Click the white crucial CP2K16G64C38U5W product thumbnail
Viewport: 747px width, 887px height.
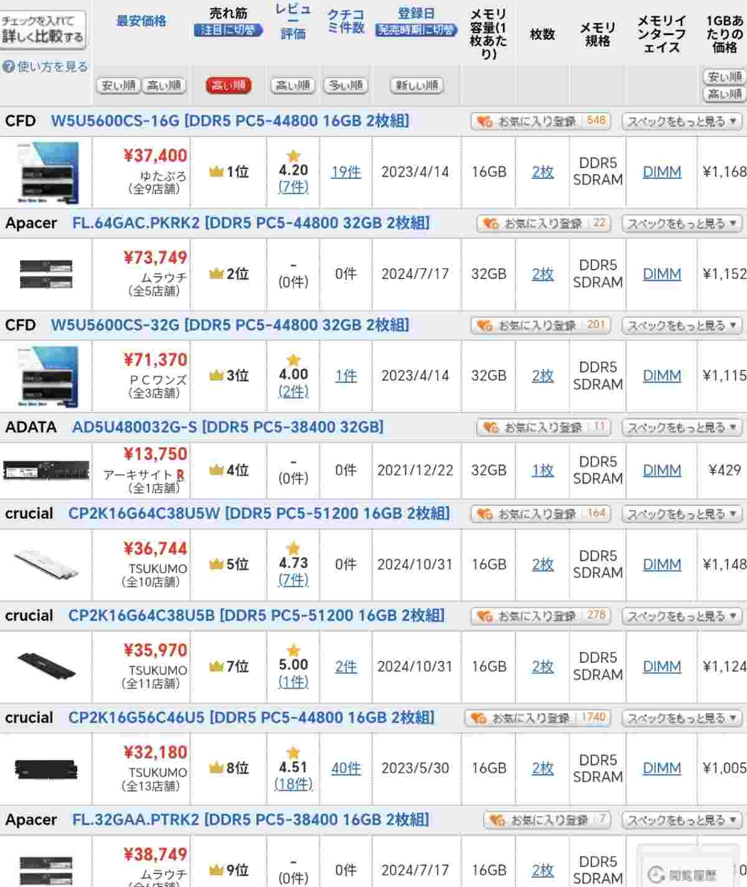[47, 564]
